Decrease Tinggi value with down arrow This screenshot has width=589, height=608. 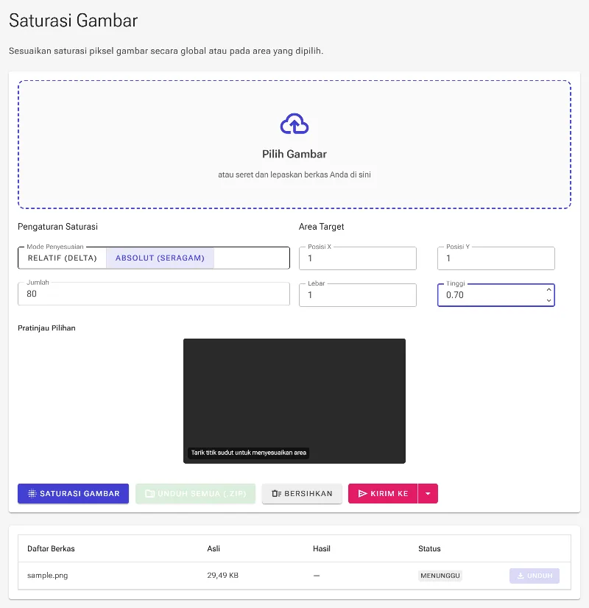click(x=549, y=300)
